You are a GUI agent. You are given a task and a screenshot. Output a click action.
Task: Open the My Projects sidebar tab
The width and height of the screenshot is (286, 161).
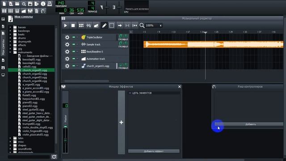pos(3,26)
